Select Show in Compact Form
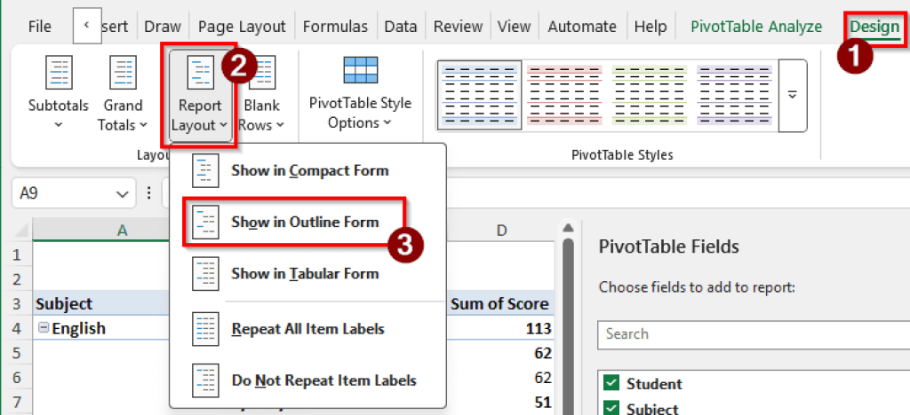This screenshot has height=415, width=910. click(308, 170)
